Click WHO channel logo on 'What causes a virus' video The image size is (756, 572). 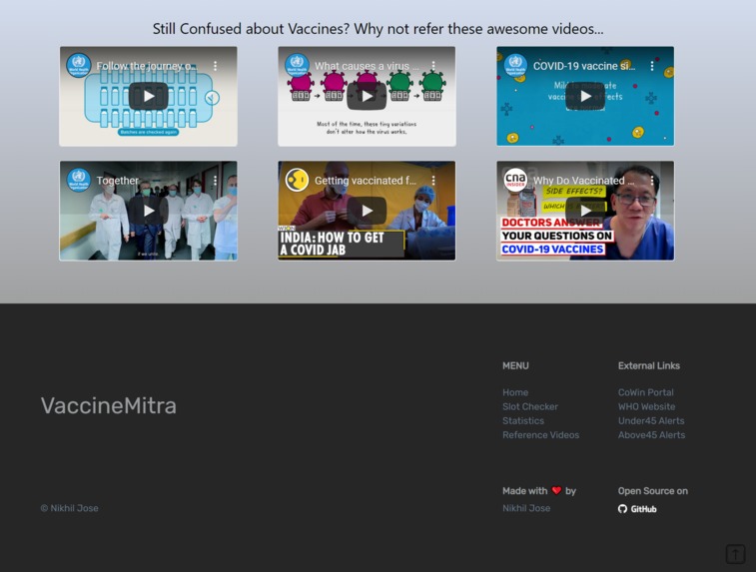coord(297,65)
